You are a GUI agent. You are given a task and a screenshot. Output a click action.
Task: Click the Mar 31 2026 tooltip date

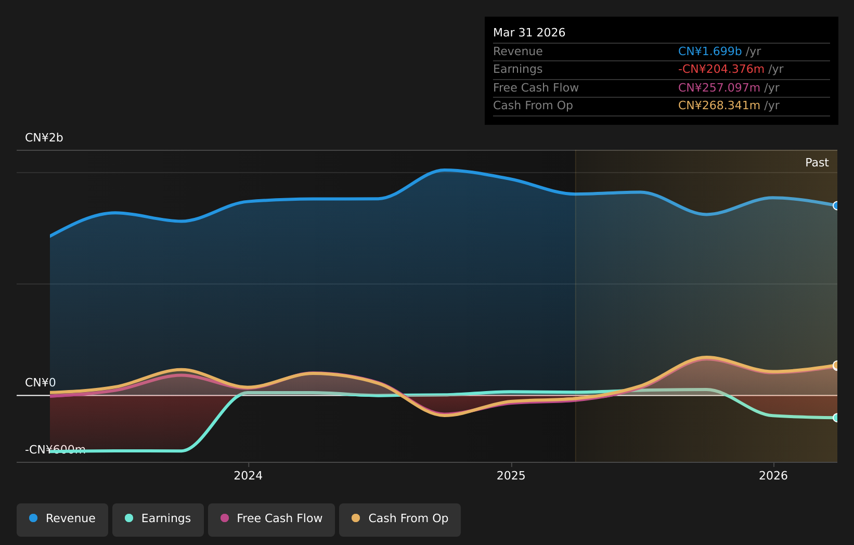529,33
